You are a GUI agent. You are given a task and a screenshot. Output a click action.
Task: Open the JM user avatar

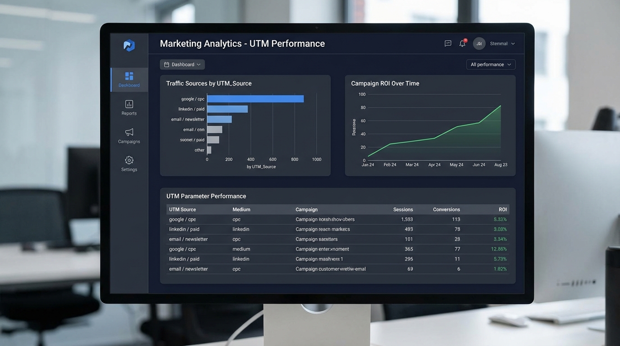coord(479,43)
